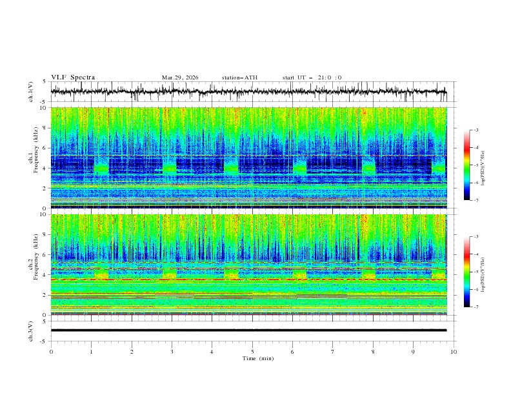Click the "-3" label on ch.1 color bar
This screenshot has height=395, width=511.
(x=476, y=130)
